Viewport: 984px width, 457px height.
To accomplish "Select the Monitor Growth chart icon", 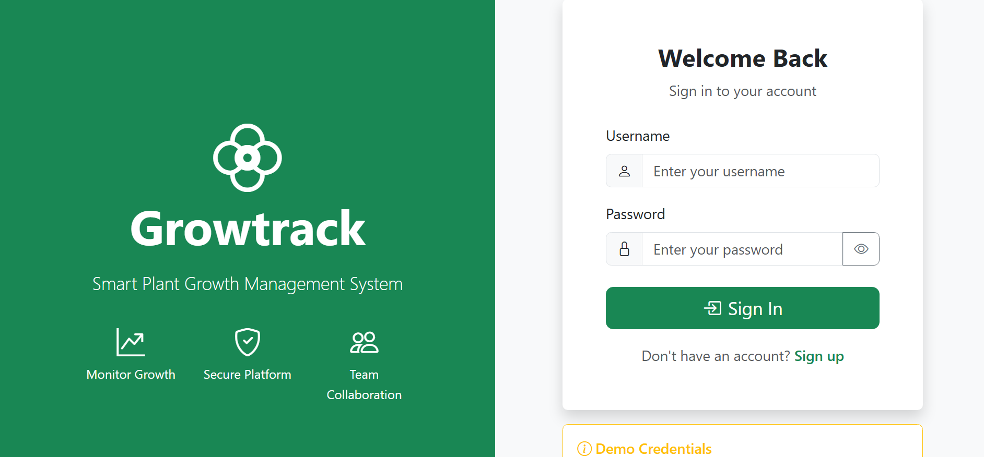I will 130,342.
